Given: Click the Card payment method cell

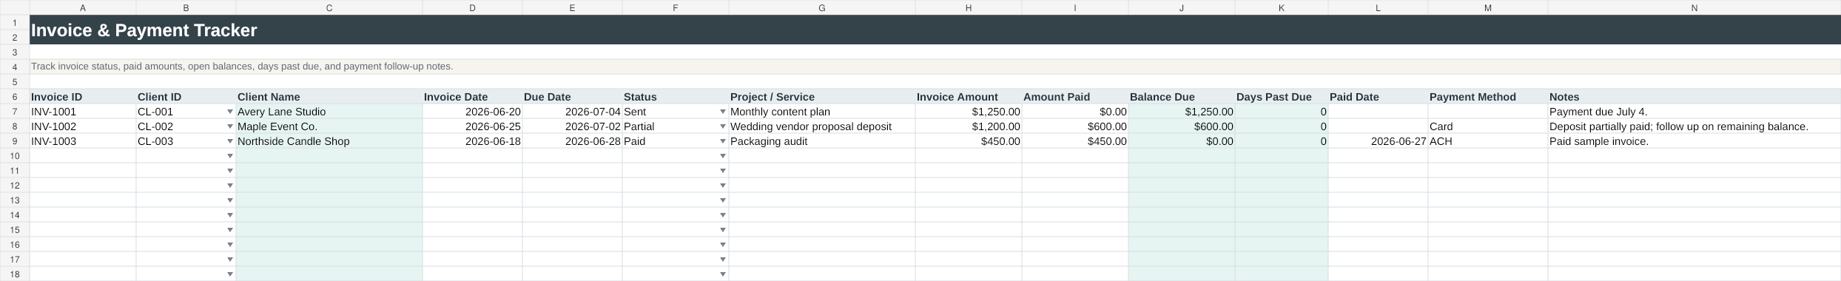Looking at the screenshot, I should pyautogui.click(x=1488, y=126).
